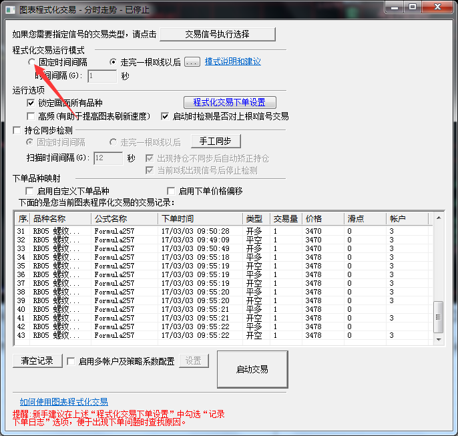458x436 pixels.
Task: Select trade record row 40
Action: [224, 309]
